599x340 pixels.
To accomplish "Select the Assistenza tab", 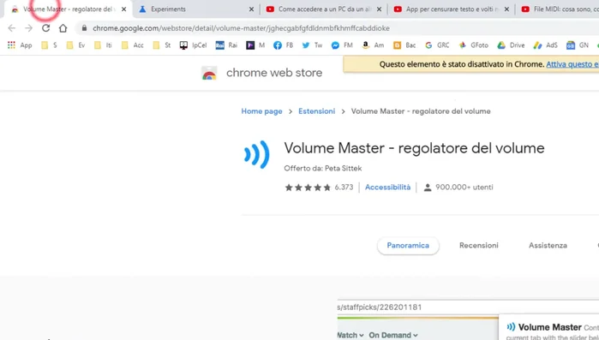I will click(x=548, y=245).
